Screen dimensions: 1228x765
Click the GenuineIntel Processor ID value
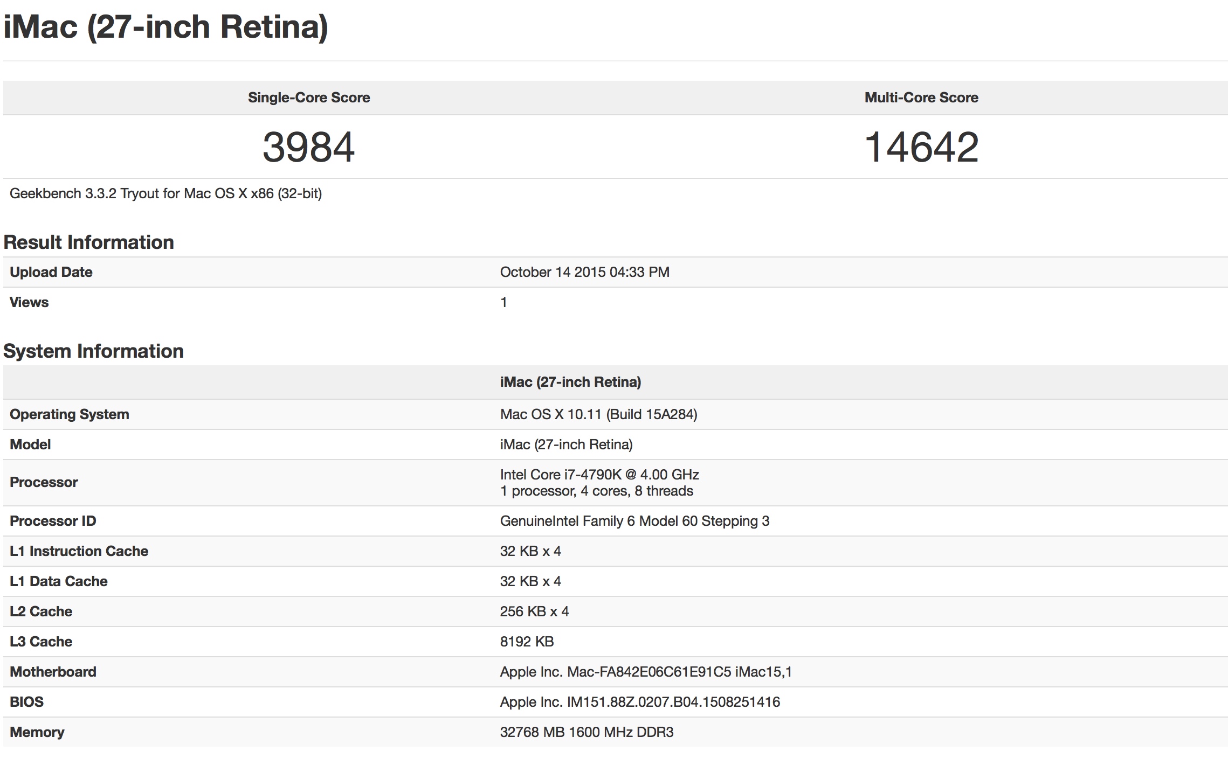pyautogui.click(x=634, y=521)
